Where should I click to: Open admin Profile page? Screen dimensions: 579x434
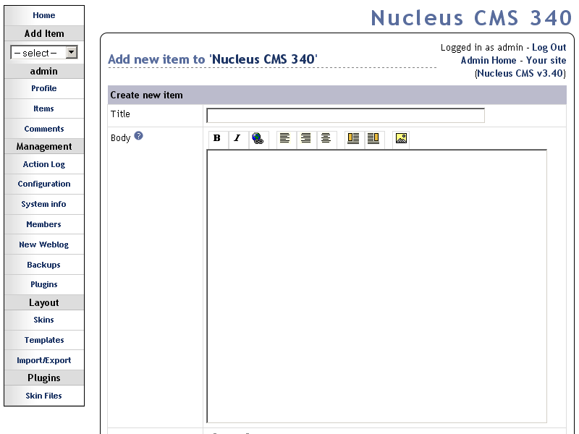tap(44, 88)
